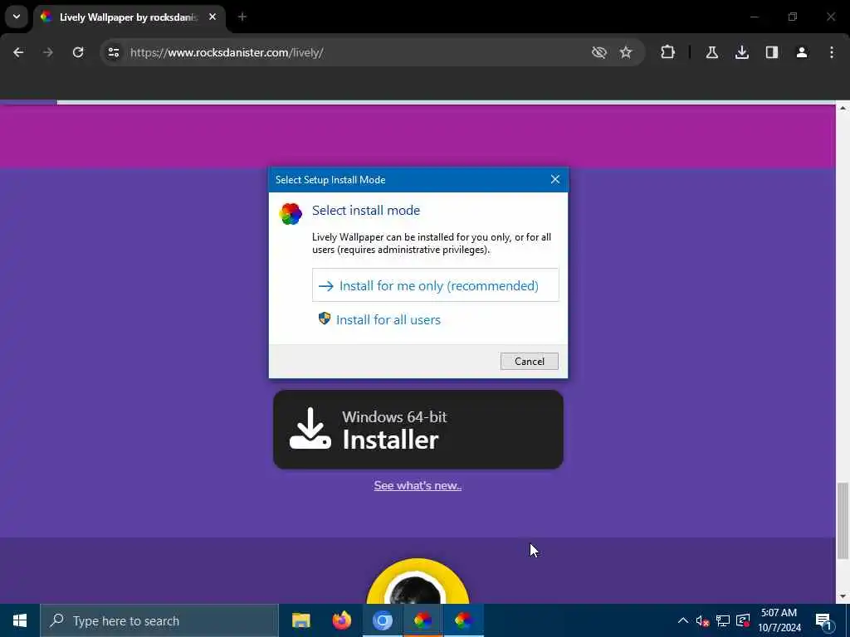Open the clock showing 5:07 AM
This screenshot has width=850, height=637.
779,620
